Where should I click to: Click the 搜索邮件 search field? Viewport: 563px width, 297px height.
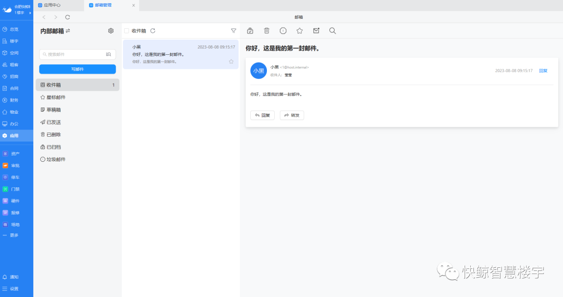pos(73,54)
